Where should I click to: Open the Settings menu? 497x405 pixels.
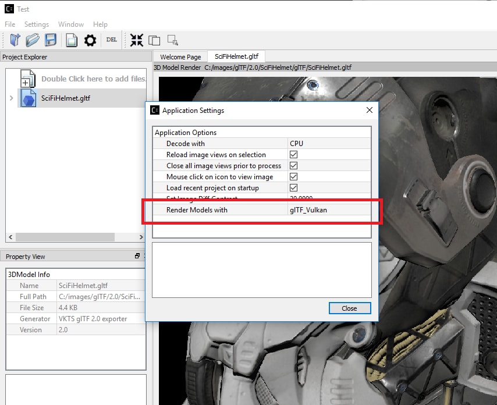36,24
